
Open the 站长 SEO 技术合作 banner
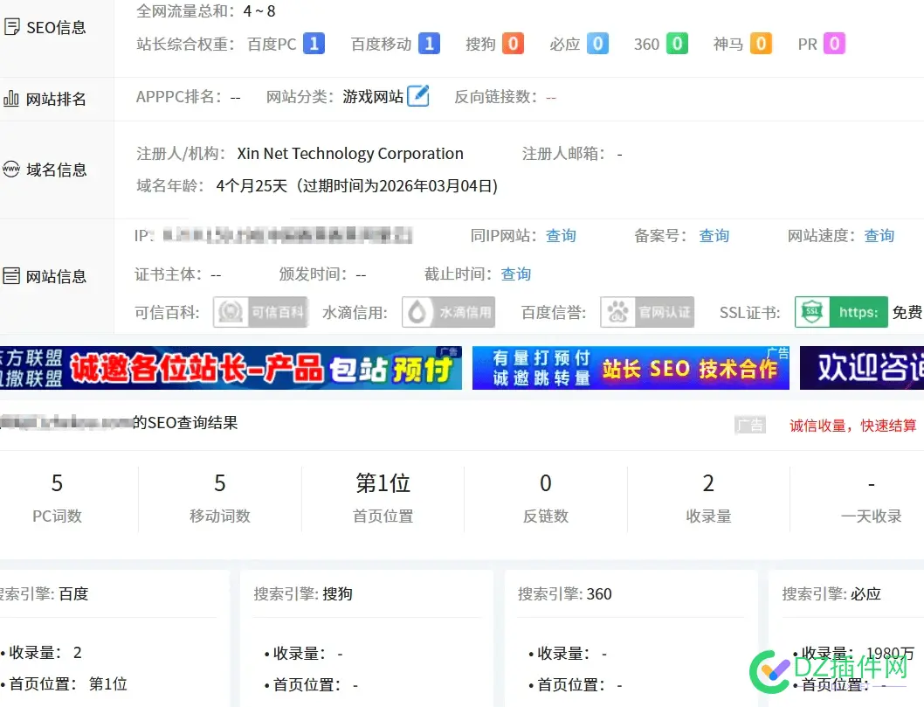click(x=631, y=369)
